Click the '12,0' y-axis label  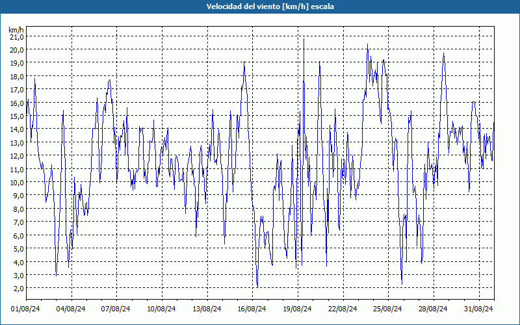click(x=17, y=156)
